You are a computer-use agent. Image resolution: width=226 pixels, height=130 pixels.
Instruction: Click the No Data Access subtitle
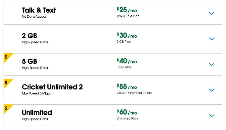[x=34, y=17]
